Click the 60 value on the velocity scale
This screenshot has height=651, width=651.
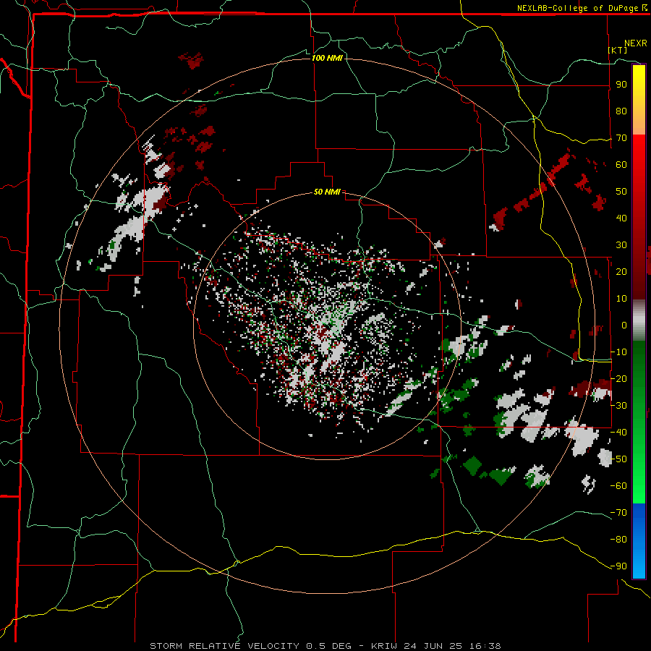click(621, 164)
